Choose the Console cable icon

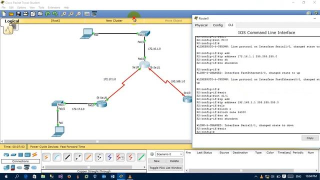pos(57,157)
